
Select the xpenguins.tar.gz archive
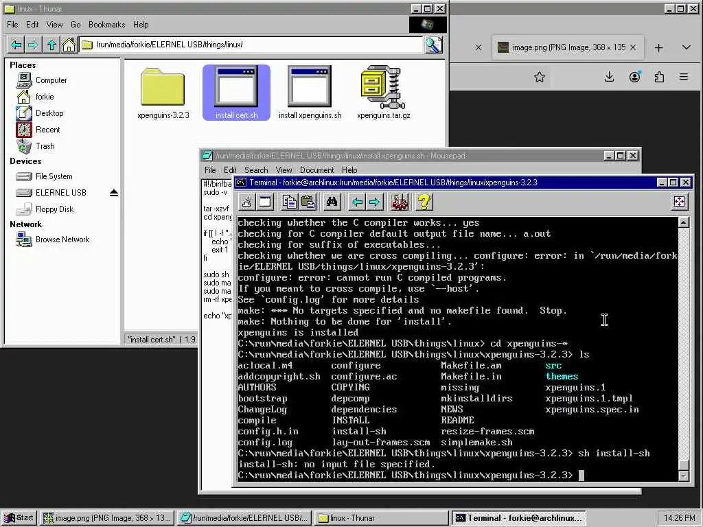click(x=383, y=93)
